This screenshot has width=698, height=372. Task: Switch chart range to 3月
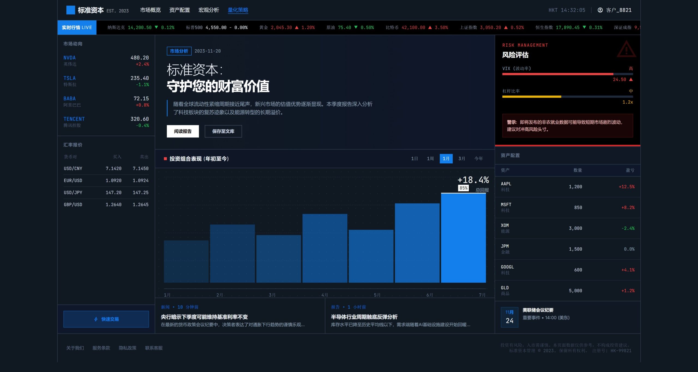click(462, 158)
